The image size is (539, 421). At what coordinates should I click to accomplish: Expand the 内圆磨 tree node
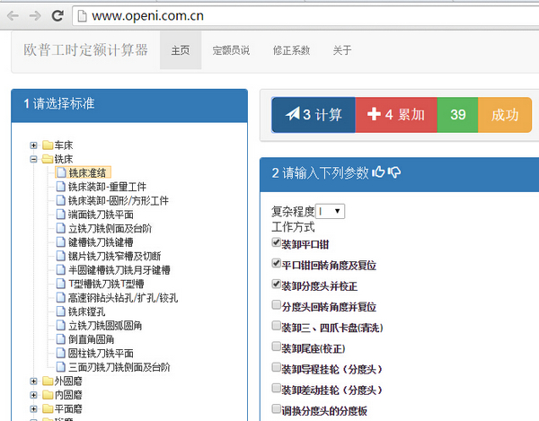pyautogui.click(x=33, y=395)
